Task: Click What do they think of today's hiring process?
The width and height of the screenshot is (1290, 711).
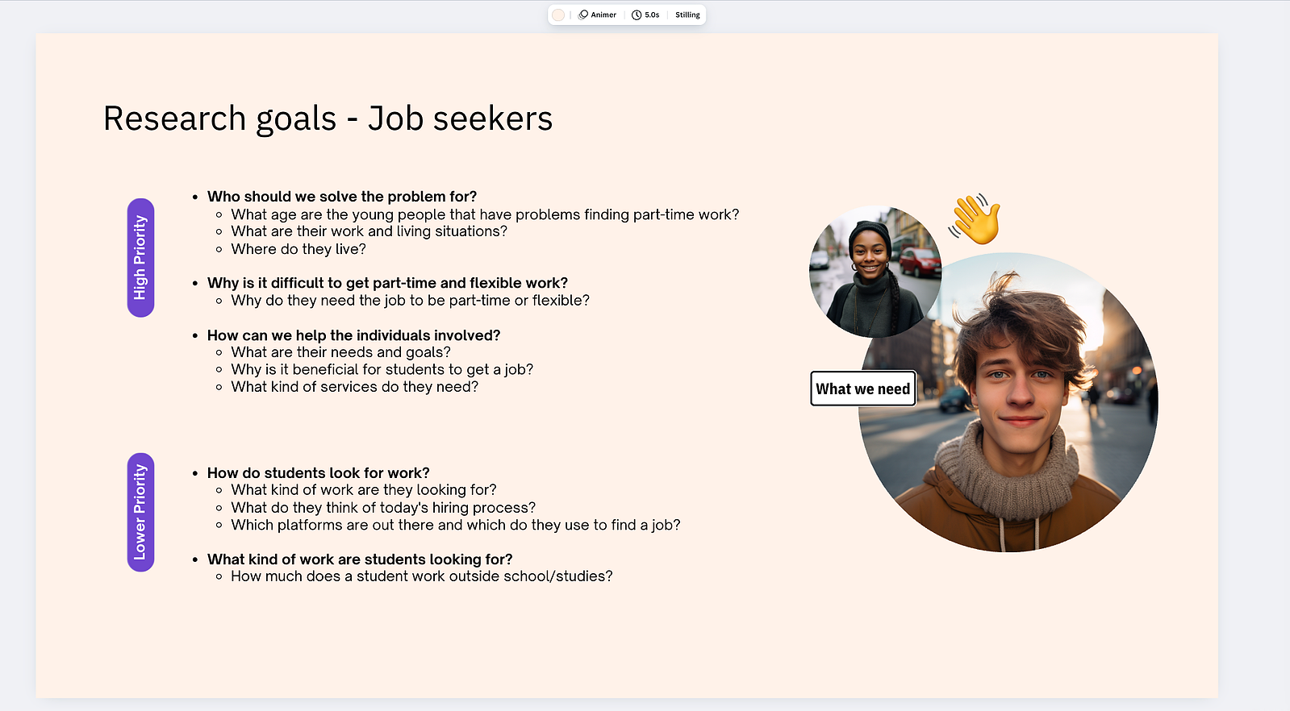Action: (x=383, y=508)
